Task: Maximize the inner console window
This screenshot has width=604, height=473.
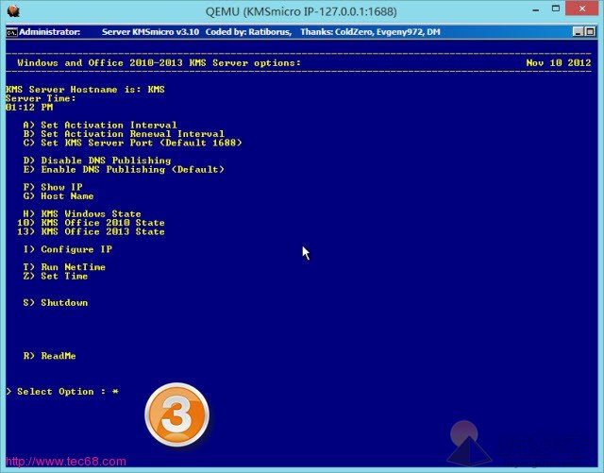Action: pyautogui.click(x=590, y=32)
